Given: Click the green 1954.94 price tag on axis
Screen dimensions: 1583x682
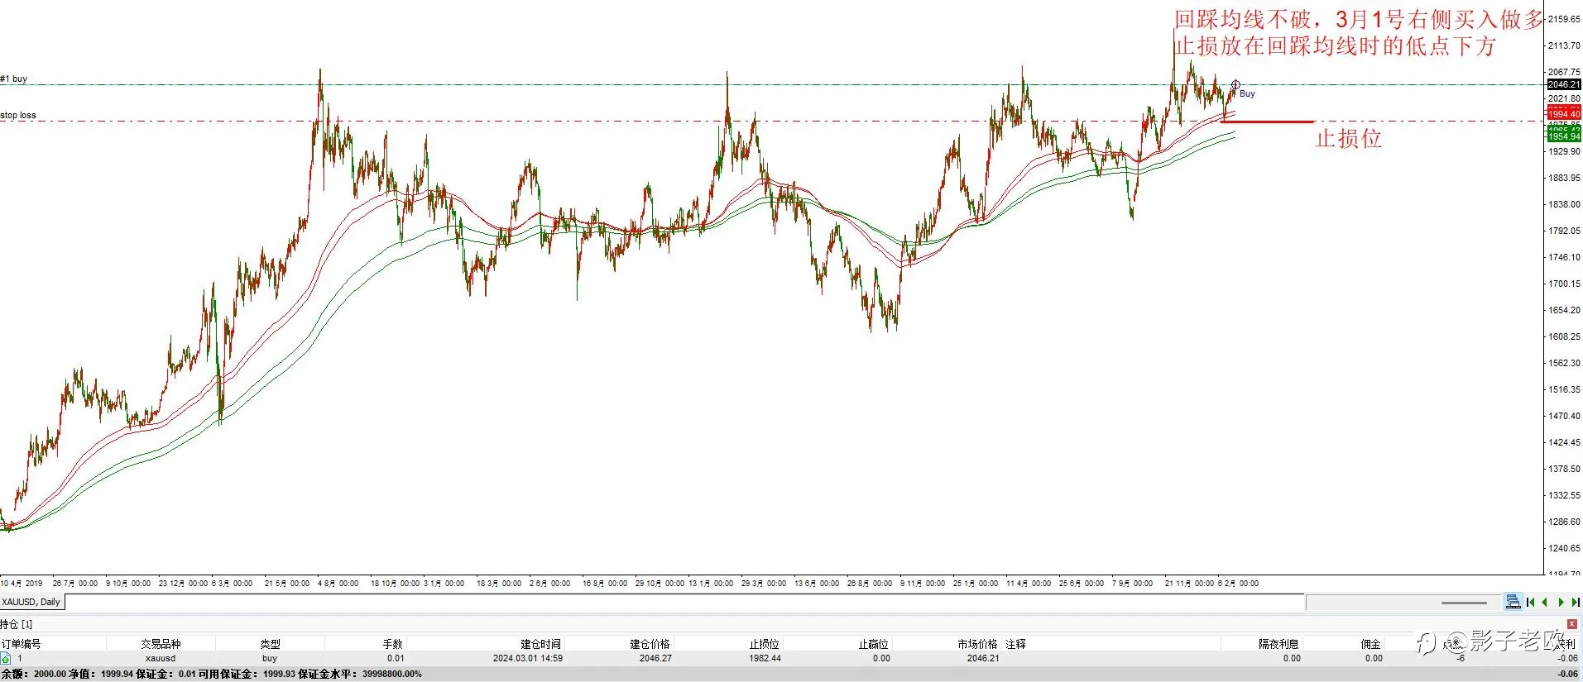Looking at the screenshot, I should [1564, 136].
